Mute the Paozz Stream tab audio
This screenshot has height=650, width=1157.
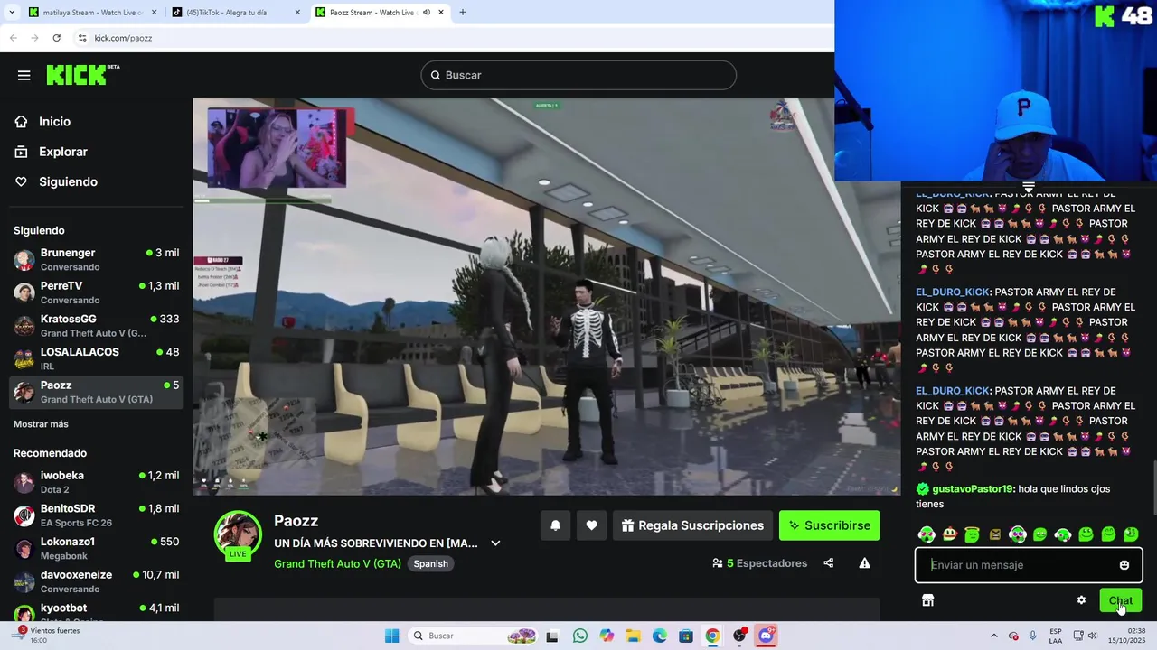click(x=427, y=13)
